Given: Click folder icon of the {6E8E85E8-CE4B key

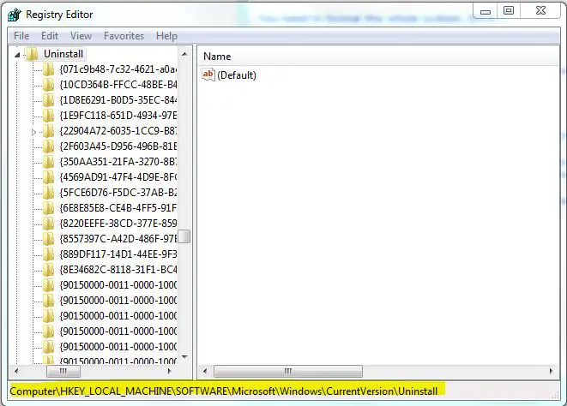Looking at the screenshot, I should coord(48,208).
